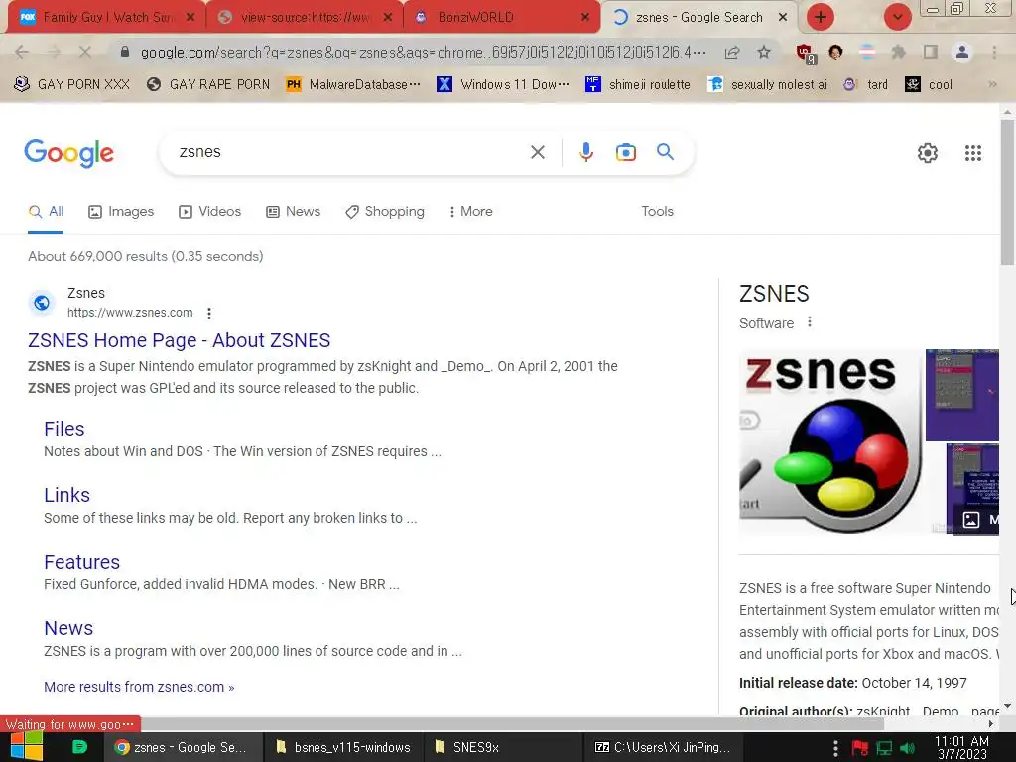The width and height of the screenshot is (1016, 762).
Task: Open the Files sitelink
Action: click(64, 429)
